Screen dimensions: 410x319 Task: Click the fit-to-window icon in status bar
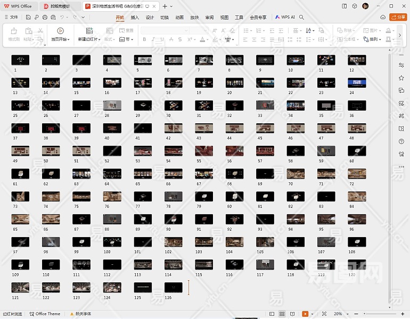click(324, 314)
